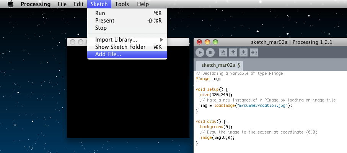This screenshot has height=153, width=347.
Task: Choose Present from the Sketch menu
Action: click(127, 21)
